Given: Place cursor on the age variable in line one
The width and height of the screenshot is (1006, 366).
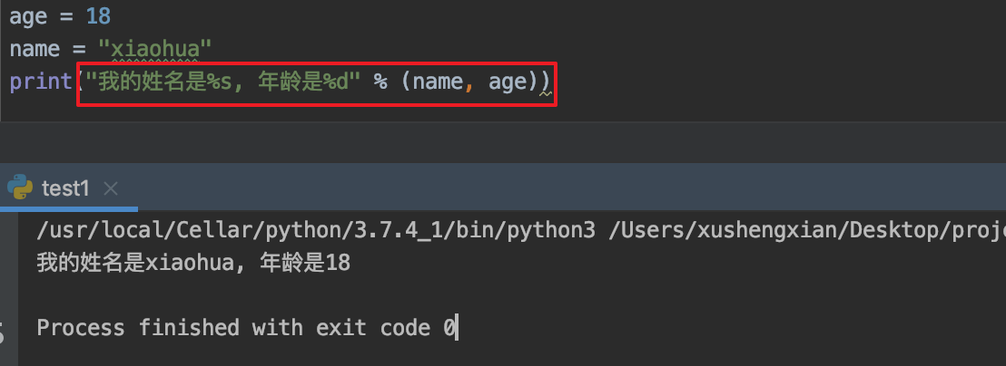Looking at the screenshot, I should click(x=27, y=16).
